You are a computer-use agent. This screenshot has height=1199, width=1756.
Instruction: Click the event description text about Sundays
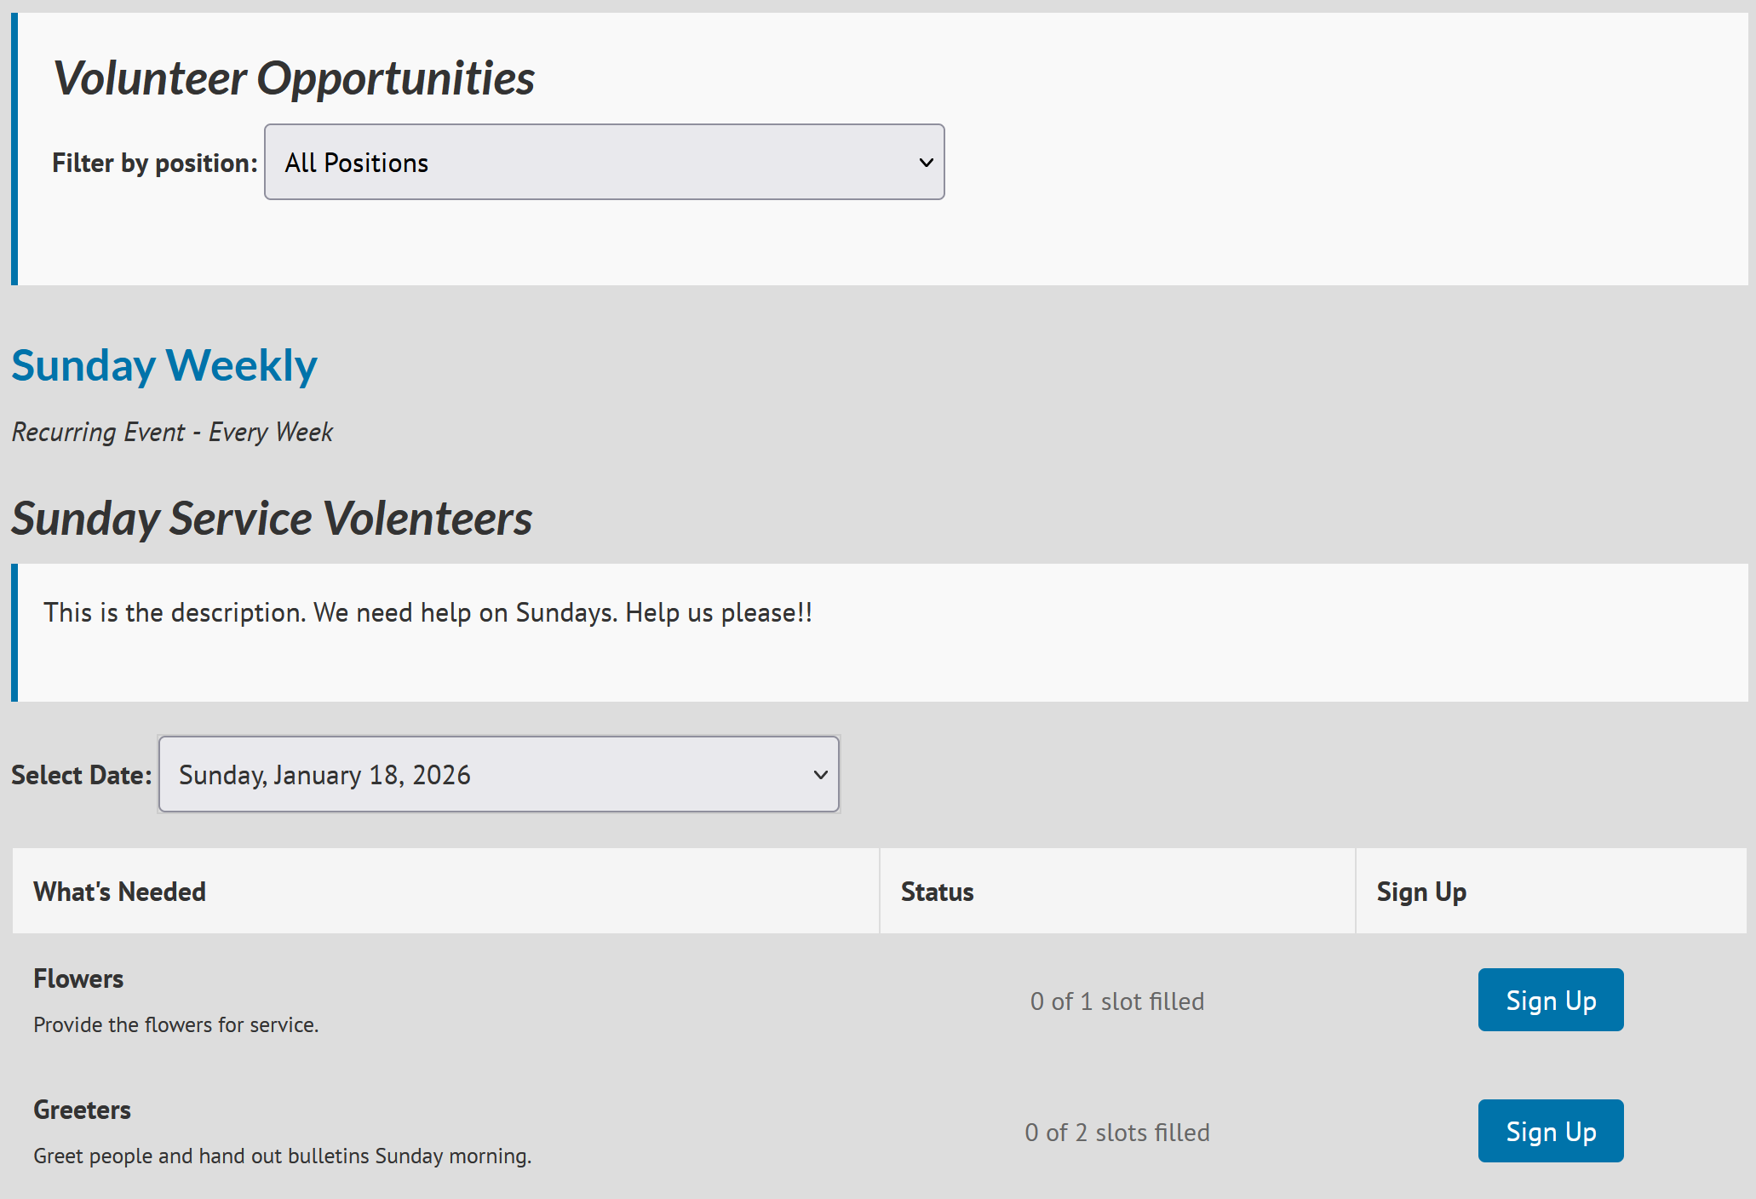tap(428, 612)
